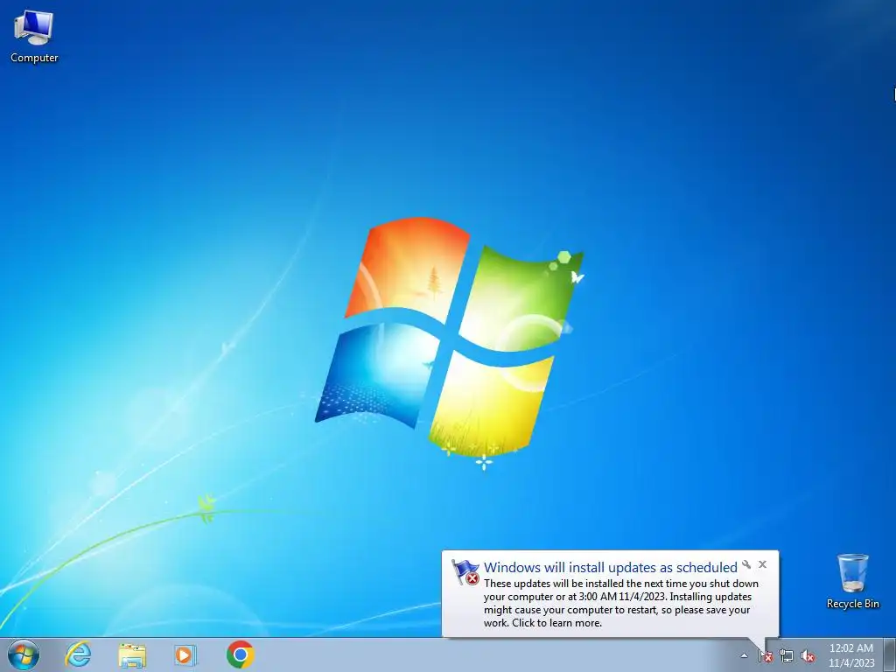Click the Windows Update flag icon in balloon
Screen dimensions: 896x672
coord(466,572)
